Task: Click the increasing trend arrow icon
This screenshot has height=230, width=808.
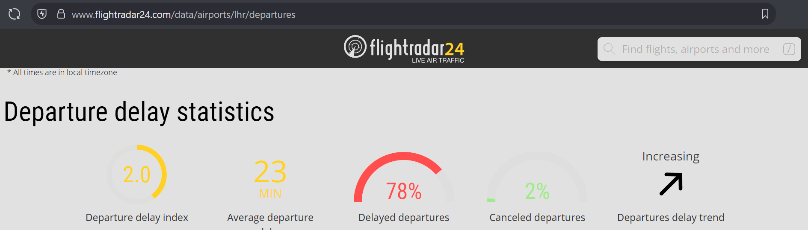Action: [671, 184]
